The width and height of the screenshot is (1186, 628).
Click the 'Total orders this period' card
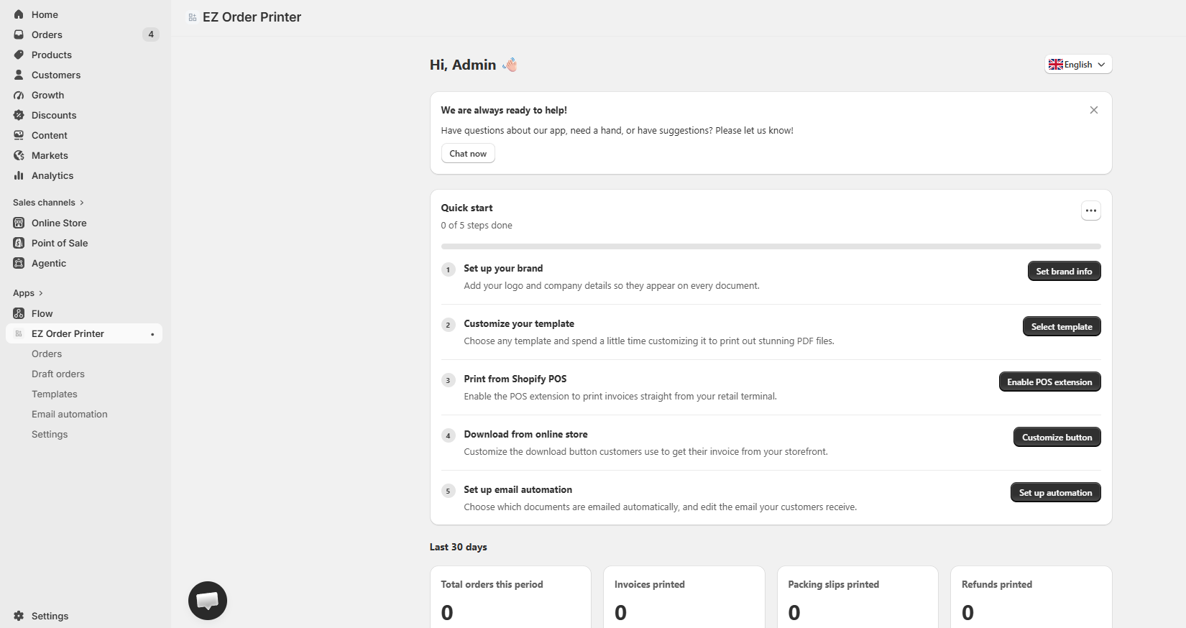510,597
